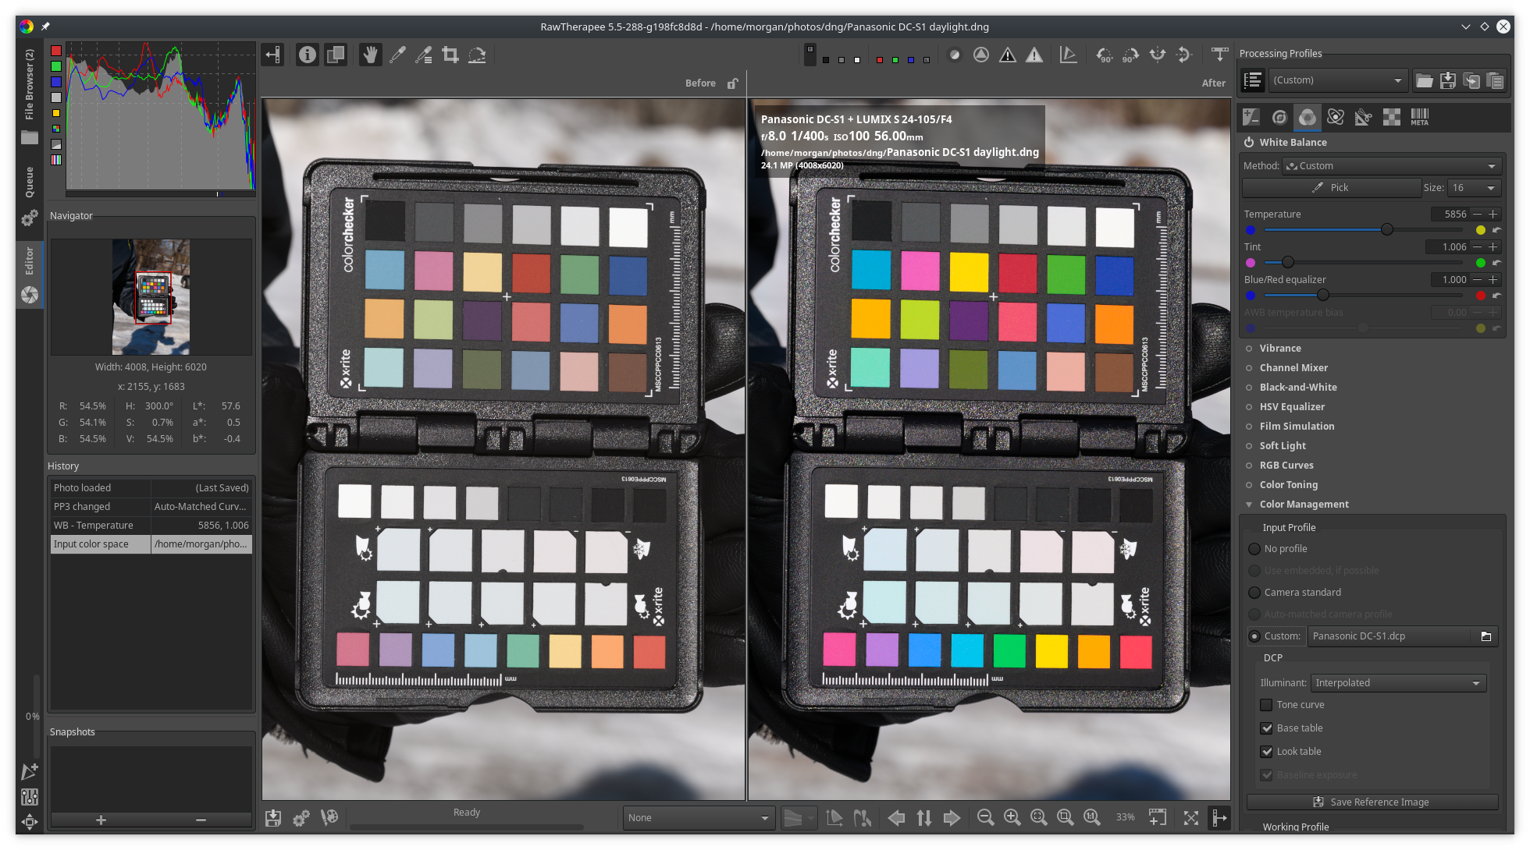Select No profile input option

(x=1254, y=549)
